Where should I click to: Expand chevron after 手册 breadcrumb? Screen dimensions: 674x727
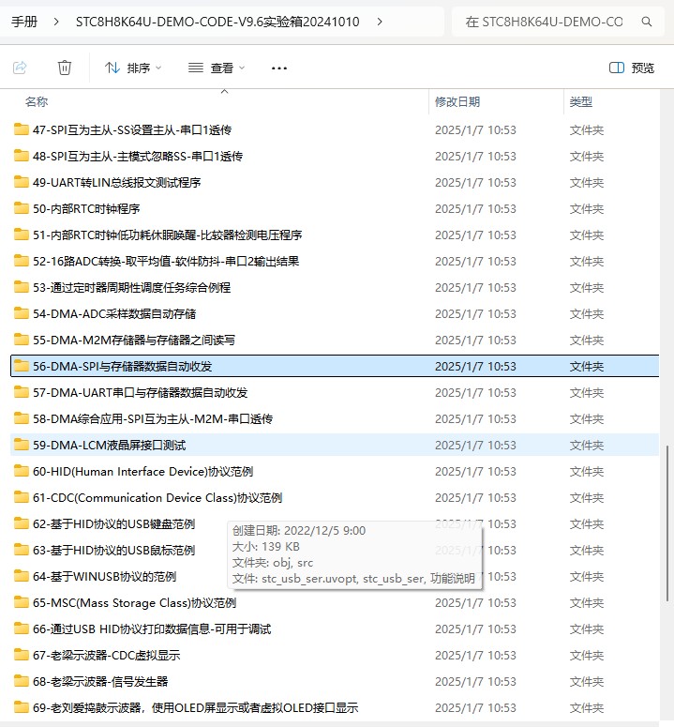(x=56, y=22)
